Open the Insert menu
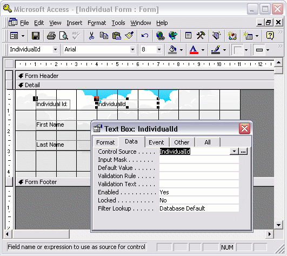Viewport: 287px width, 256px height. (74, 23)
